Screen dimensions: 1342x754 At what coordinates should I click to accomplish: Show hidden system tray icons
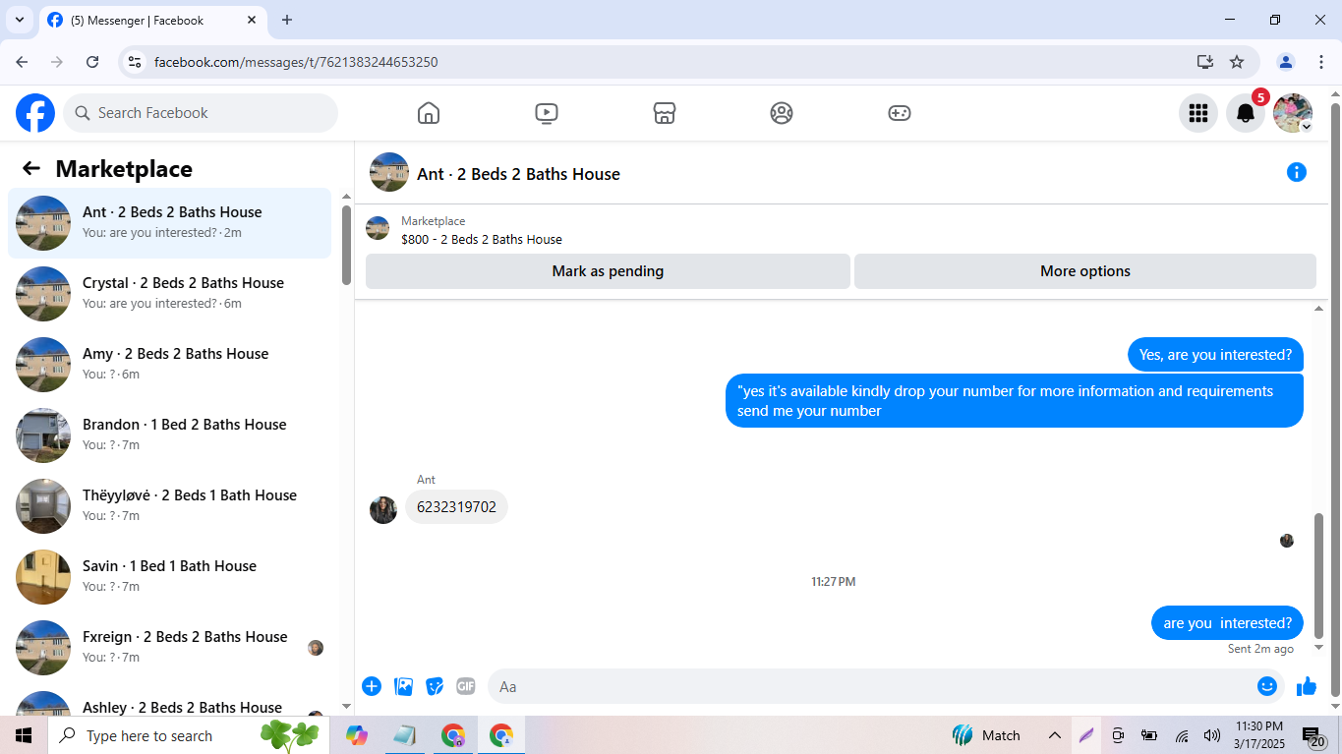(x=1054, y=735)
